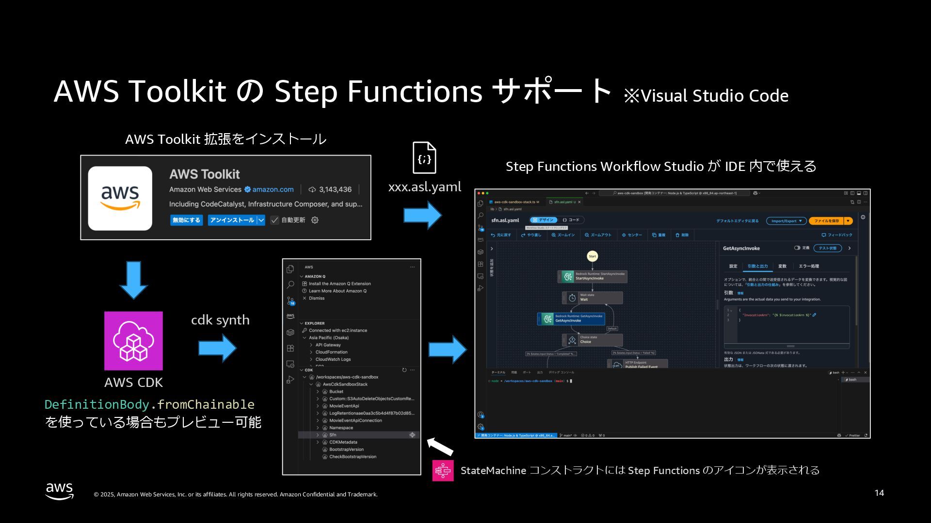Expand the states panel chevron left of canvas

click(x=492, y=248)
